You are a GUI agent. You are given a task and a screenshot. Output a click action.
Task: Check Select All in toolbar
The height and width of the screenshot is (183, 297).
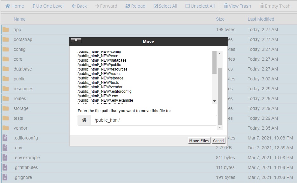165,6
